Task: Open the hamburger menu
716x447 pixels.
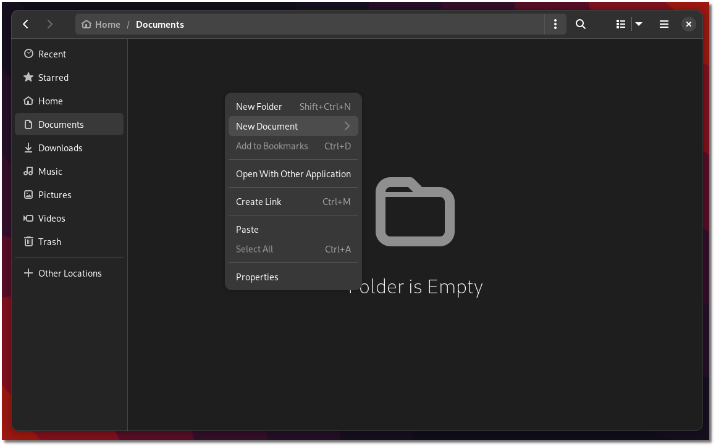Action: 663,24
